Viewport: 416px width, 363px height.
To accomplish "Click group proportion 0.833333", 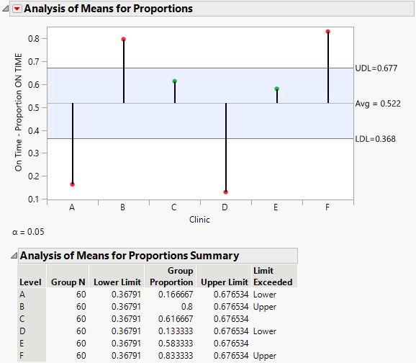I will click(176, 356).
